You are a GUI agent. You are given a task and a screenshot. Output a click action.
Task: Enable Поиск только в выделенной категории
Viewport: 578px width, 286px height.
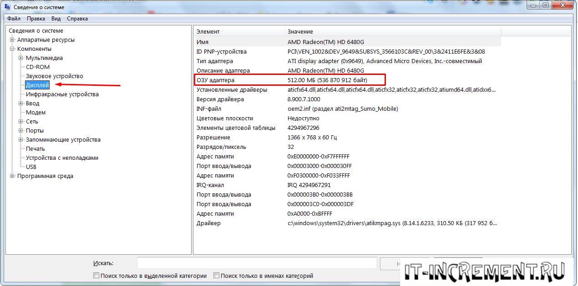click(x=96, y=276)
